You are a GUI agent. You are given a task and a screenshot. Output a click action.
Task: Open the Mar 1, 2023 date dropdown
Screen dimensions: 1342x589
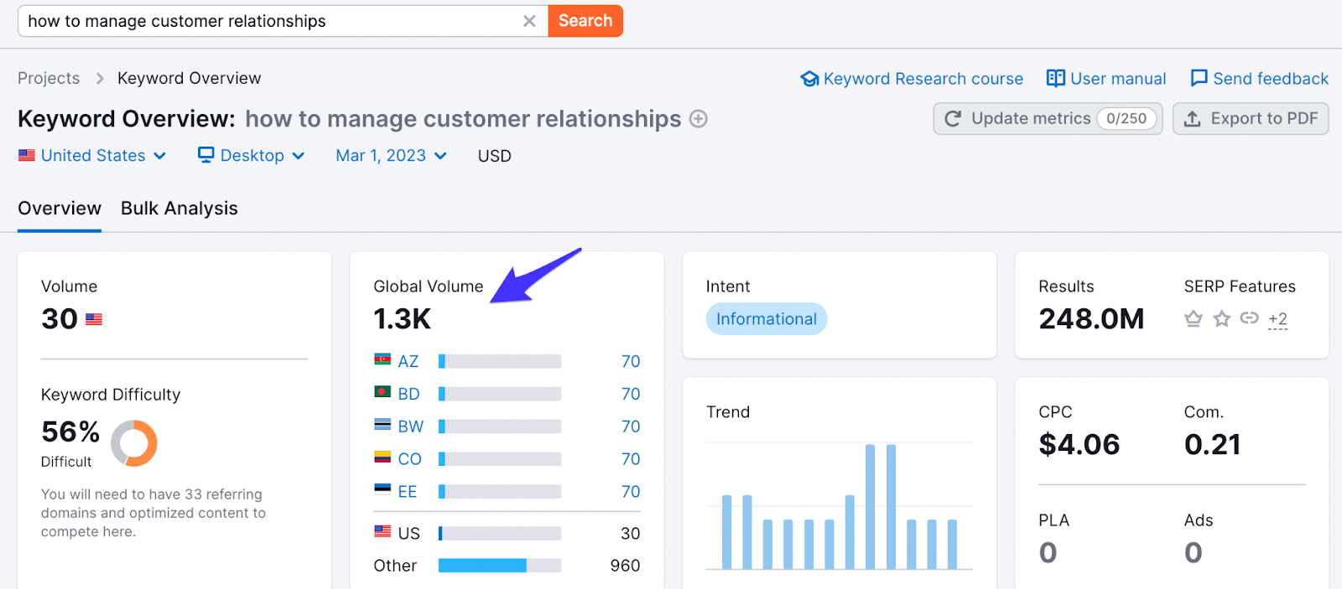[391, 156]
